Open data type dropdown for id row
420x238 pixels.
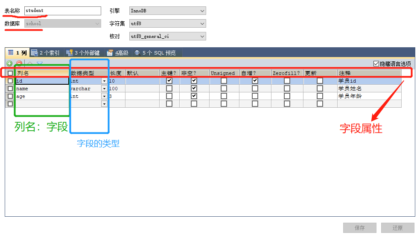[x=105, y=81]
